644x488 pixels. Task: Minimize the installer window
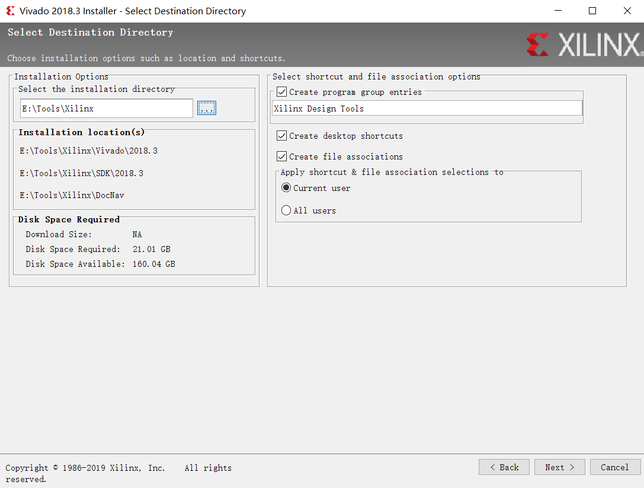point(558,11)
